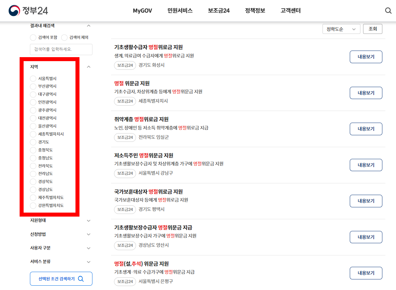The height and width of the screenshot is (290, 396).
Task: Open 명절(설,추석) 위문금 지원 result title
Action: point(141,264)
